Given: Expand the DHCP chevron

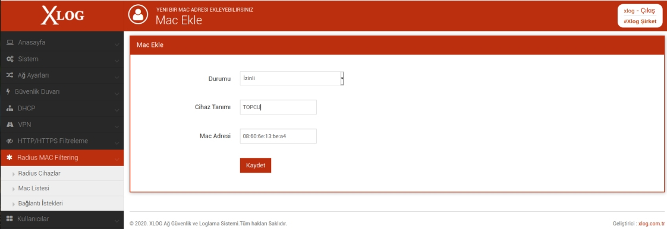Looking at the screenshot, I should [117, 110].
